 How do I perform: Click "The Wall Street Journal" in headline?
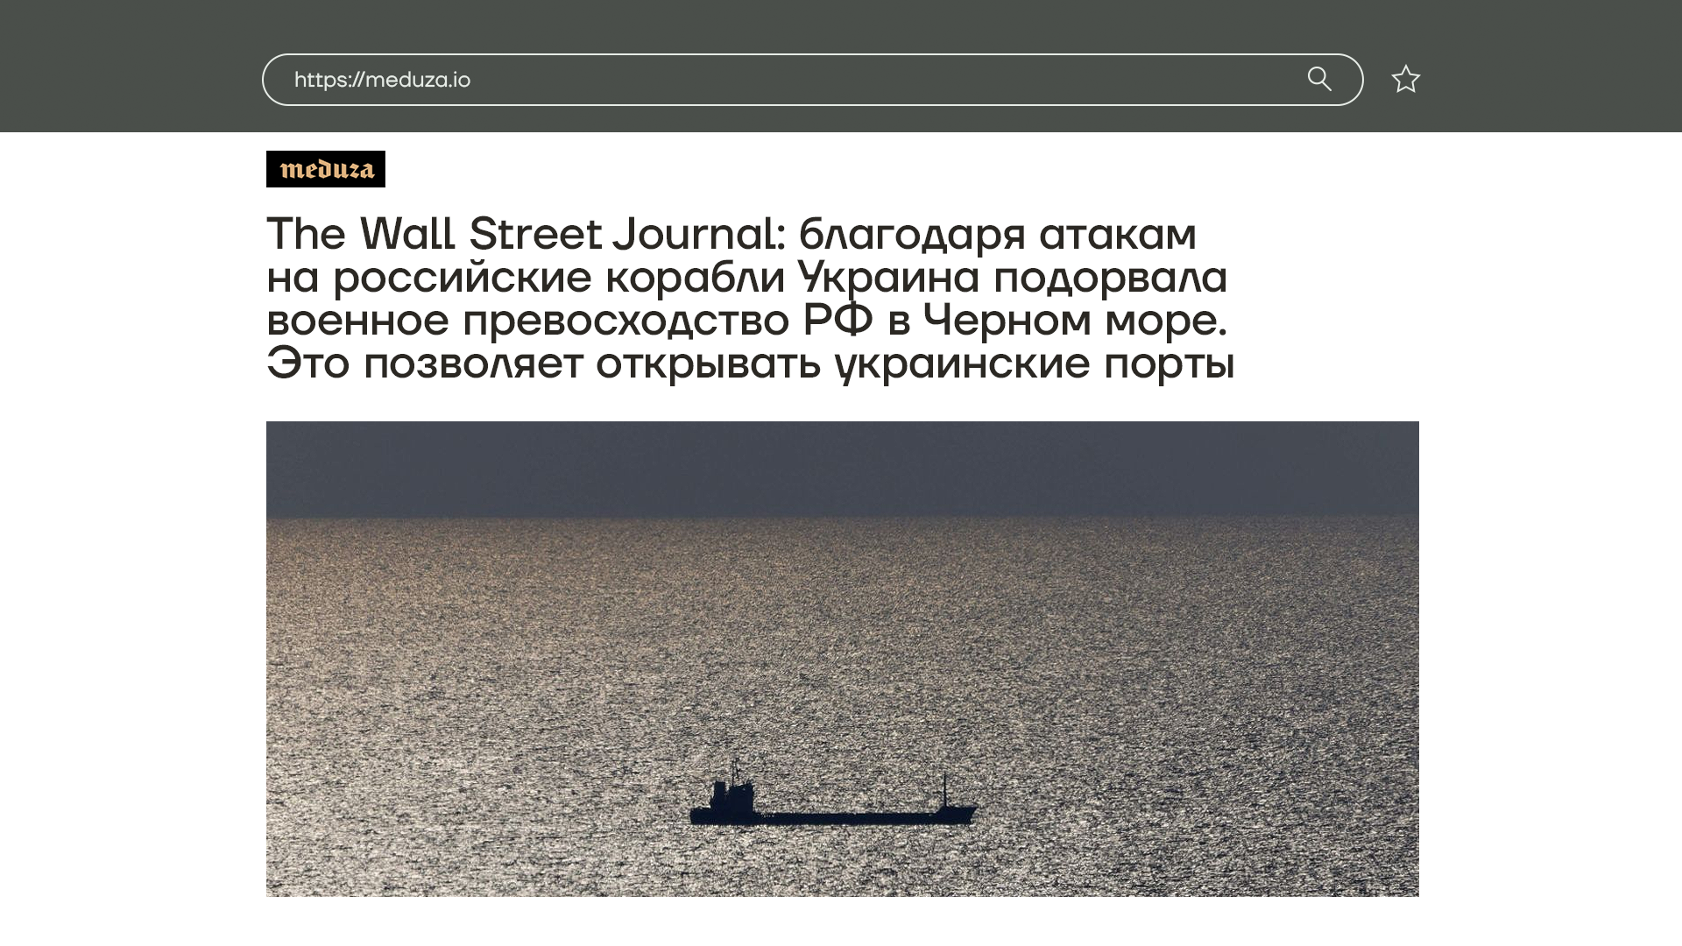(x=520, y=235)
